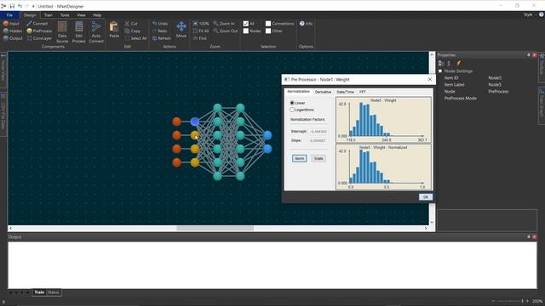
Task: Select the blue preprocess node on canvas
Action: [x=195, y=122]
